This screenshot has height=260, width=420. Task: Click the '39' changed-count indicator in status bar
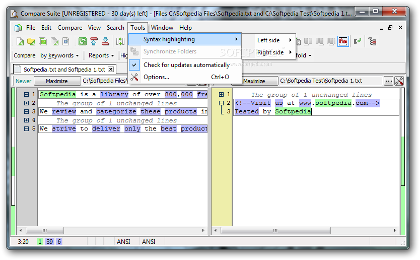tap(49, 241)
